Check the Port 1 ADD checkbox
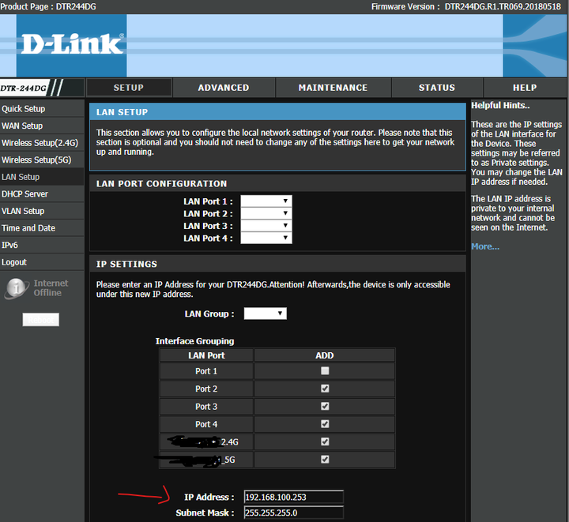Viewport: 569px width, 522px height. pyautogui.click(x=325, y=371)
